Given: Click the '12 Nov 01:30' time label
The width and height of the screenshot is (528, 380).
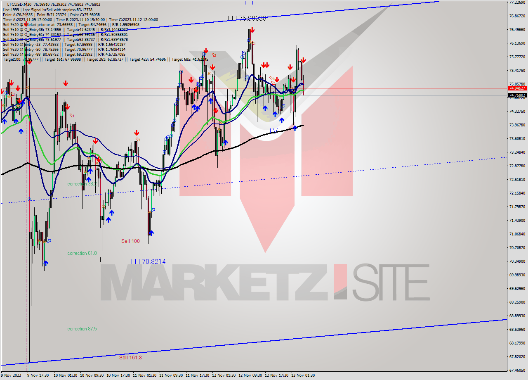Looking at the screenshot, I should pos(224,375).
